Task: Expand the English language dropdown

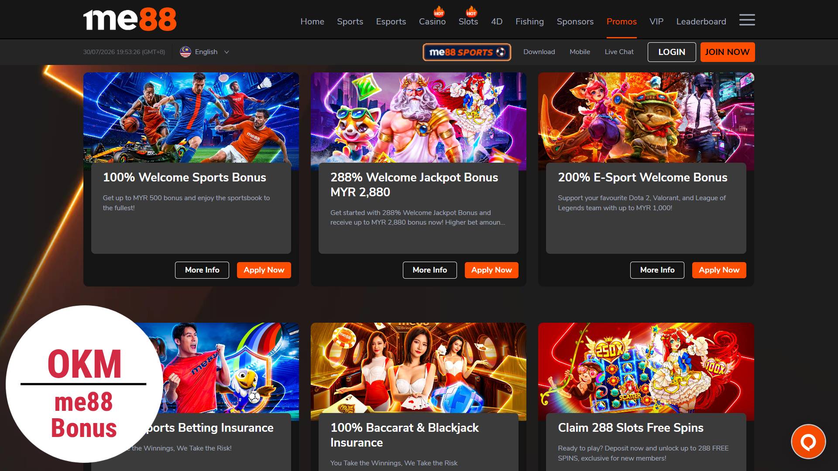Action: point(205,52)
